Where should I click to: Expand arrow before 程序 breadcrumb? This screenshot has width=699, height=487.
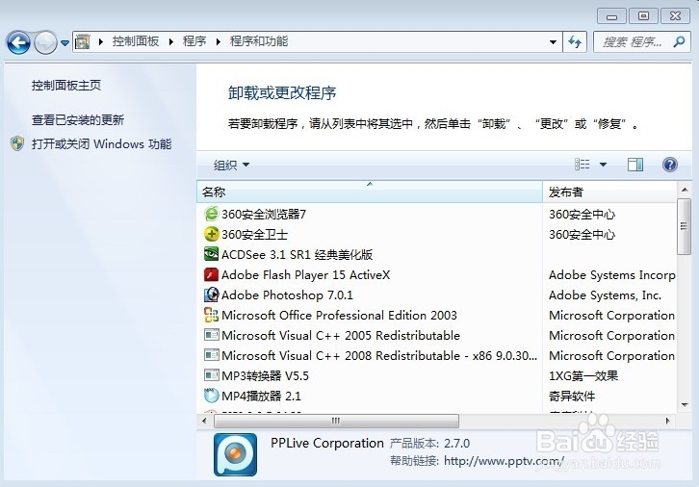(171, 42)
